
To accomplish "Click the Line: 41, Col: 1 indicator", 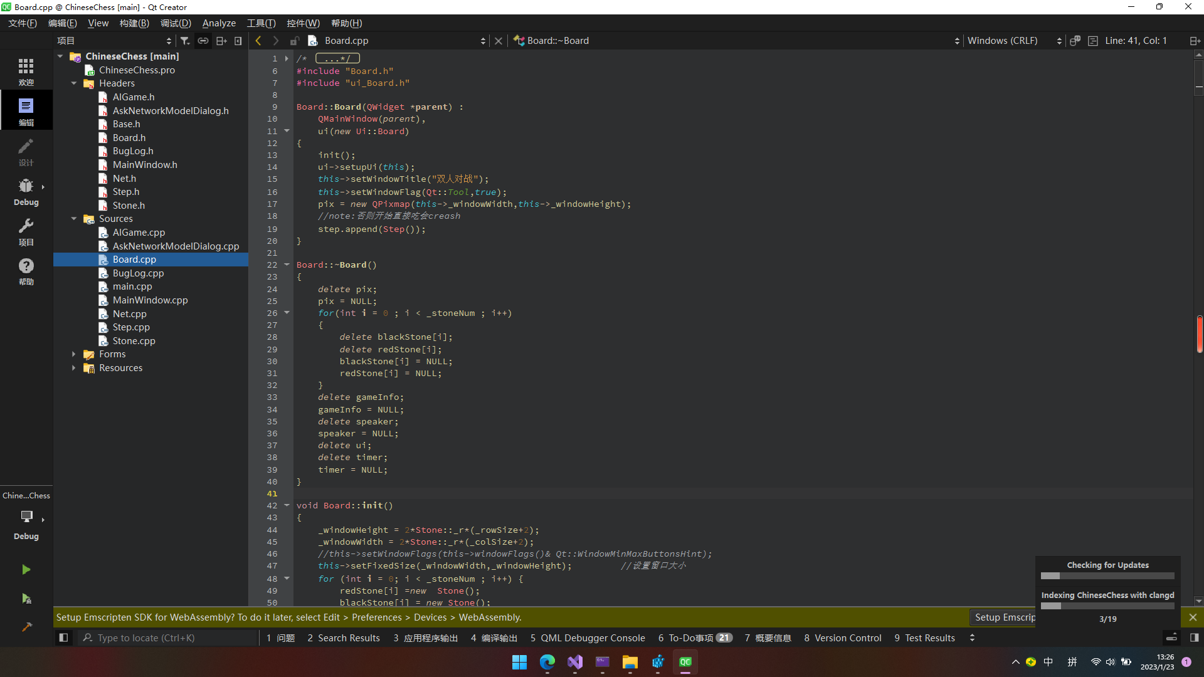I will point(1136,40).
